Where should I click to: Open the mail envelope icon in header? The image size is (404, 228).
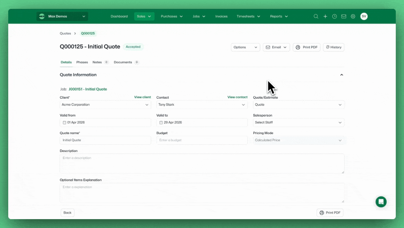pyautogui.click(x=344, y=16)
